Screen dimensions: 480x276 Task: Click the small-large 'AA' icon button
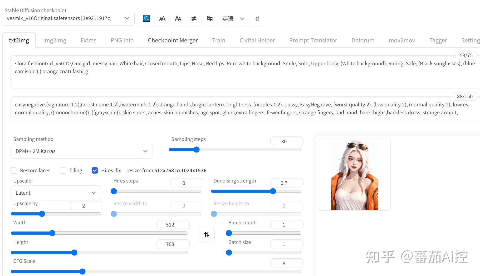point(162,18)
